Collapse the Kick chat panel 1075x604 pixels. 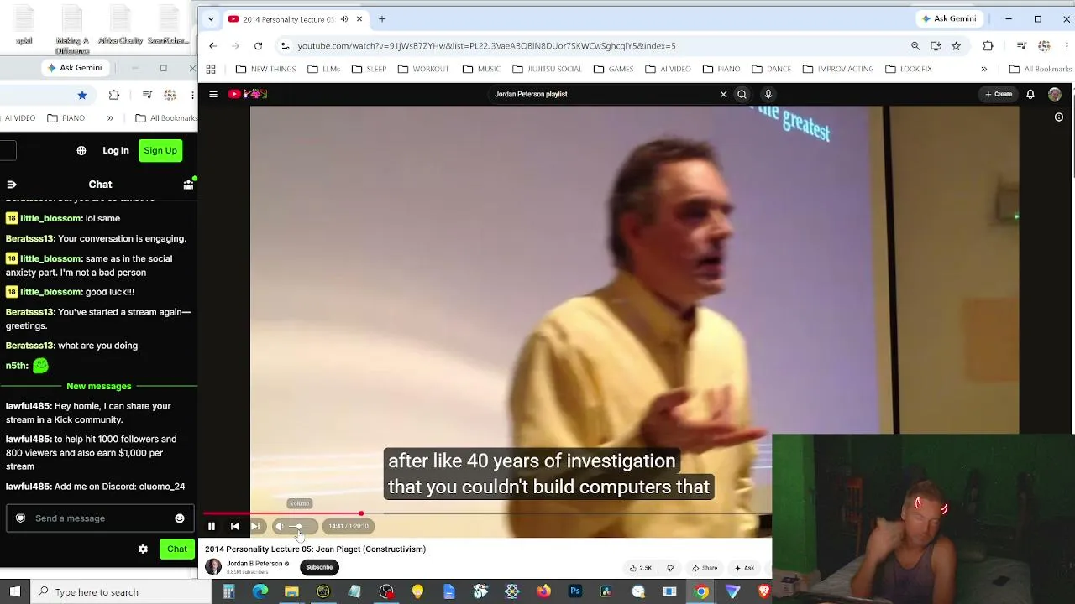tap(12, 185)
